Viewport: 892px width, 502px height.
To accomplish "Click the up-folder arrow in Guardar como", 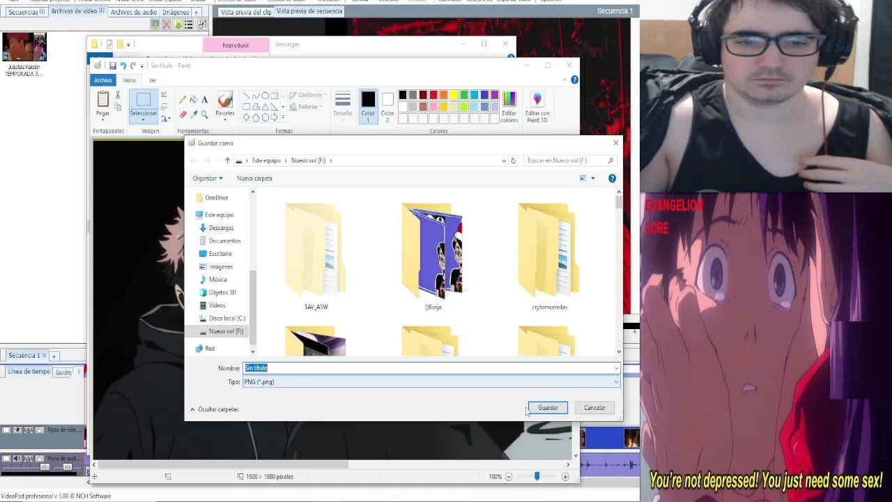I will point(227,160).
